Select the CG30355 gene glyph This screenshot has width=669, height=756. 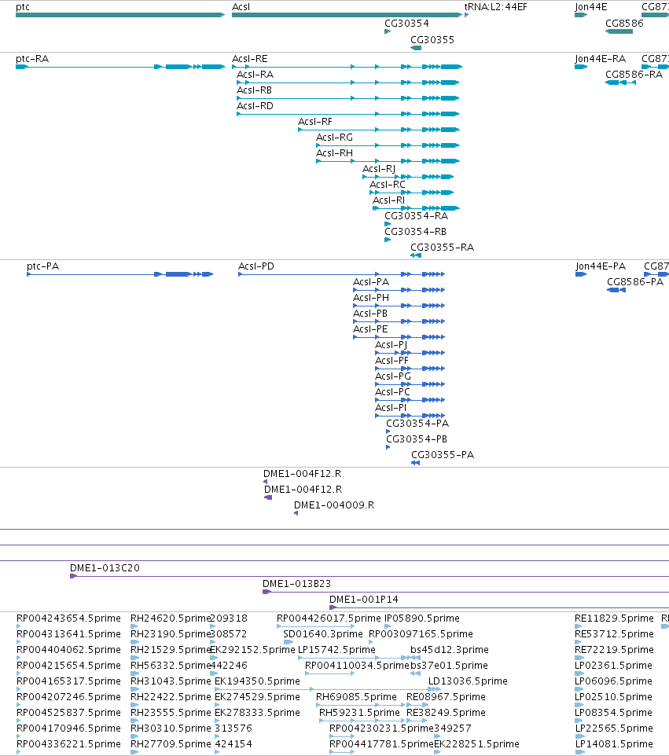pos(416,48)
